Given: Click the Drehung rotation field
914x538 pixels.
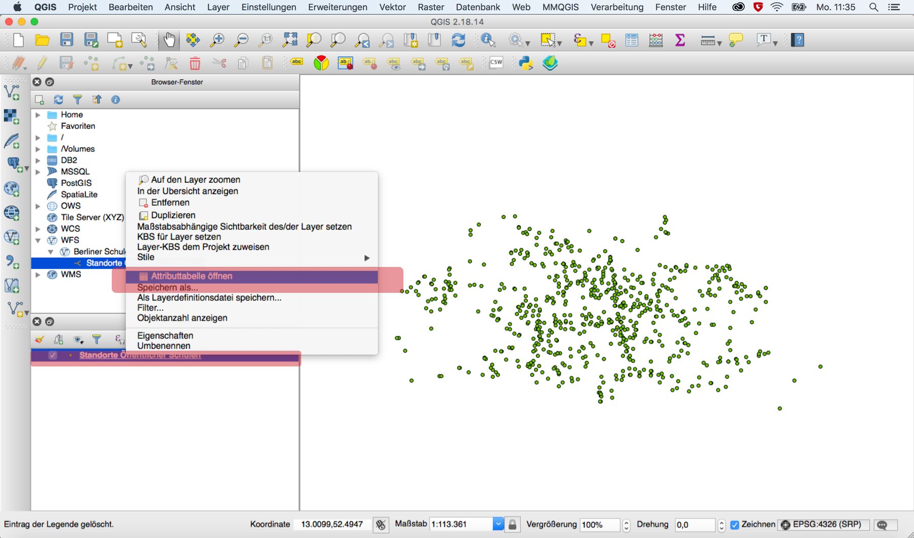Looking at the screenshot, I should click(x=695, y=525).
